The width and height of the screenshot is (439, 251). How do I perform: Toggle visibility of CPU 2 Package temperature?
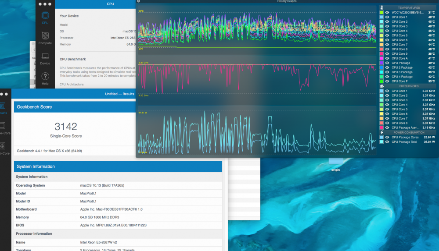[387, 67]
